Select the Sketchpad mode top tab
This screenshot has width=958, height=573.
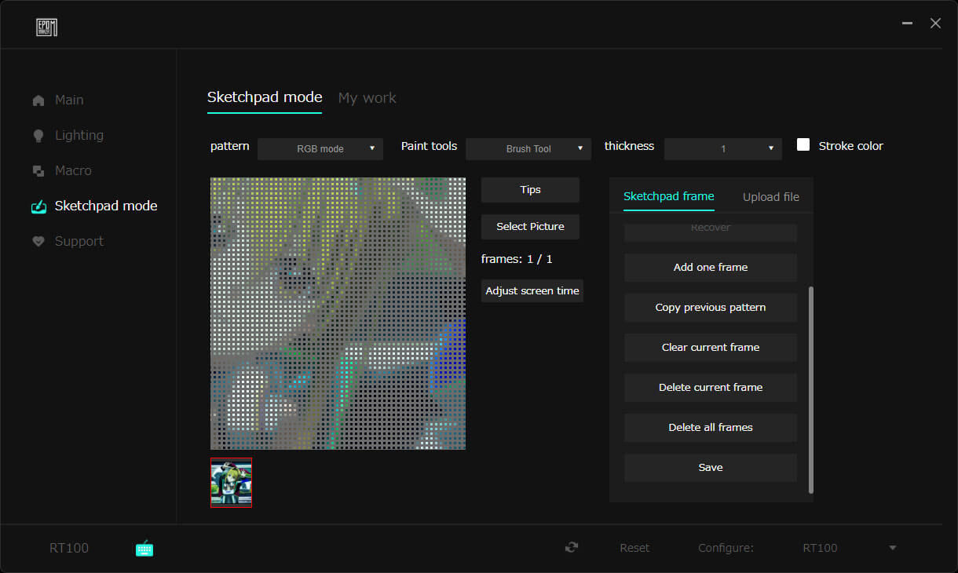pyautogui.click(x=265, y=97)
